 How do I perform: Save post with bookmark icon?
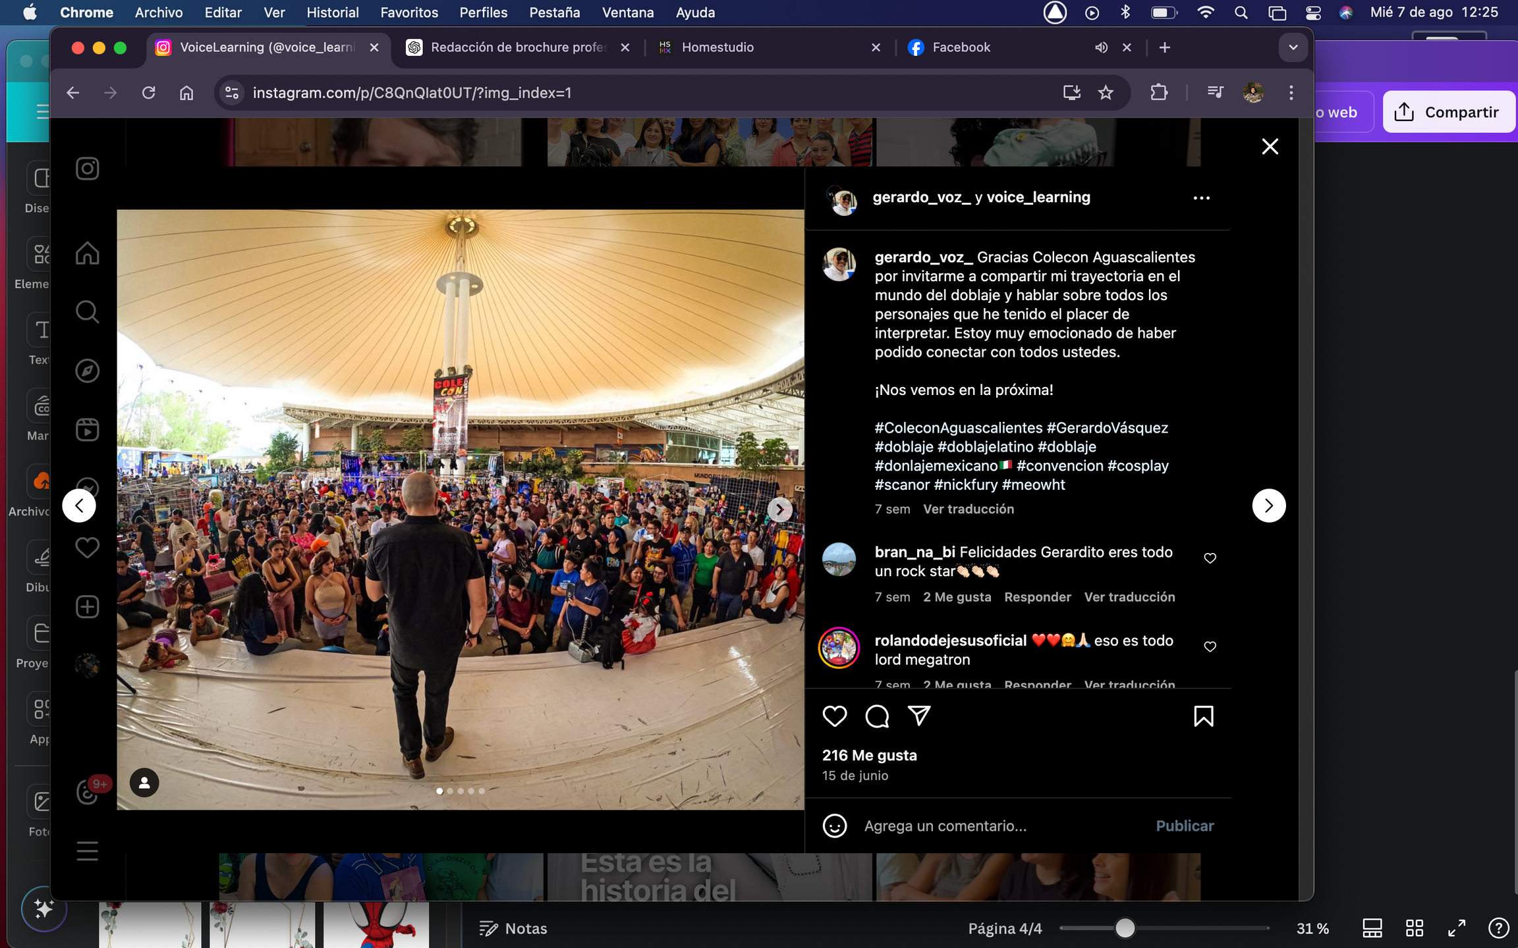[x=1204, y=716]
